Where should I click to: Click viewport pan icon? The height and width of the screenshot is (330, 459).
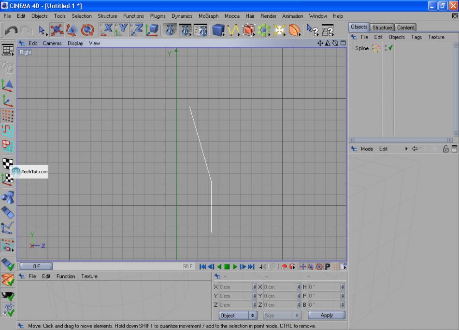320,43
